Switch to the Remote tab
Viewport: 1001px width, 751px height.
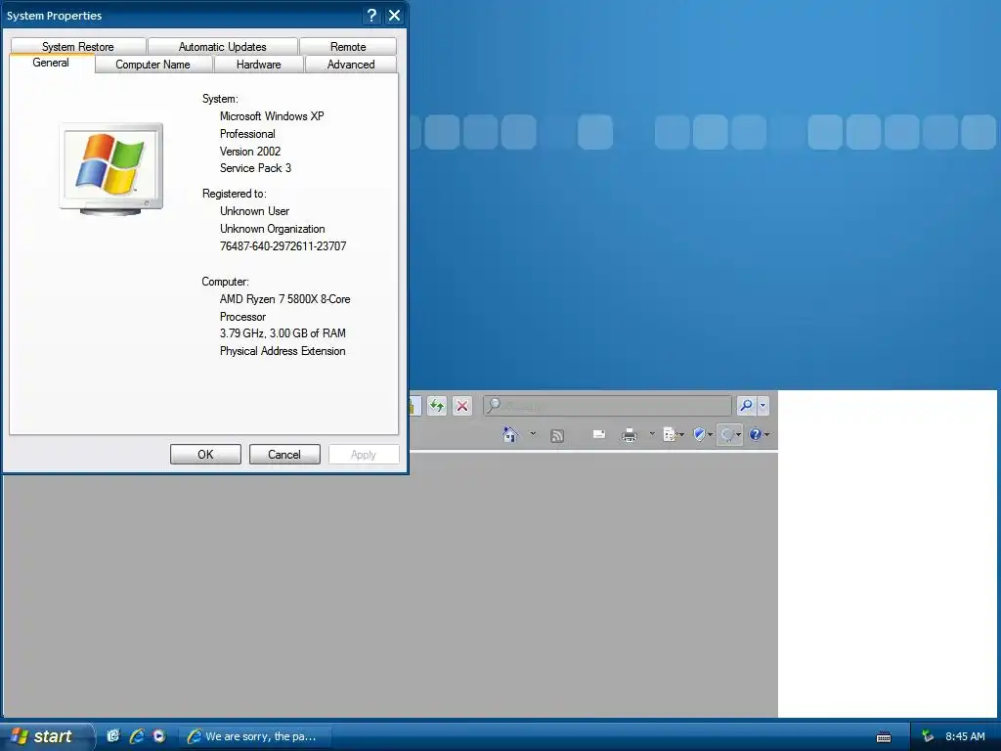pos(348,47)
